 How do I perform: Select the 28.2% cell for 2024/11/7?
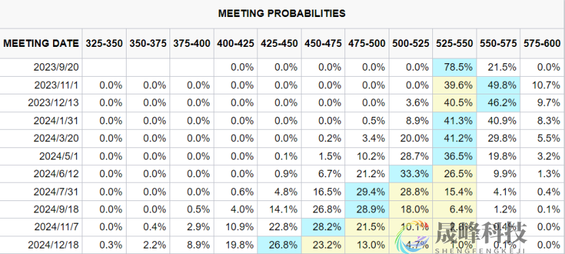click(x=323, y=227)
